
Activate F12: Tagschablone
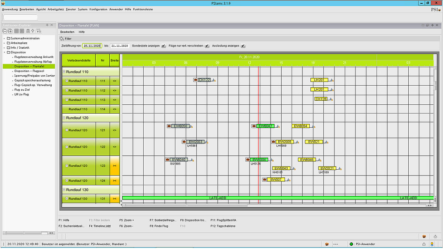tap(223, 226)
